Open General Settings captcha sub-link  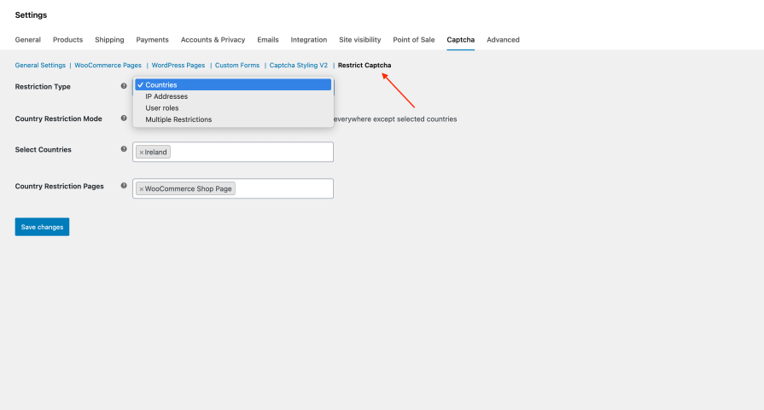pyautogui.click(x=40, y=65)
